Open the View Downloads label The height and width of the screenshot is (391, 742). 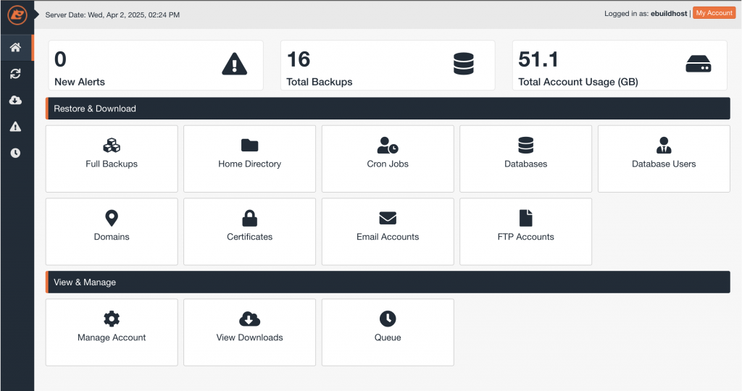pyautogui.click(x=249, y=337)
